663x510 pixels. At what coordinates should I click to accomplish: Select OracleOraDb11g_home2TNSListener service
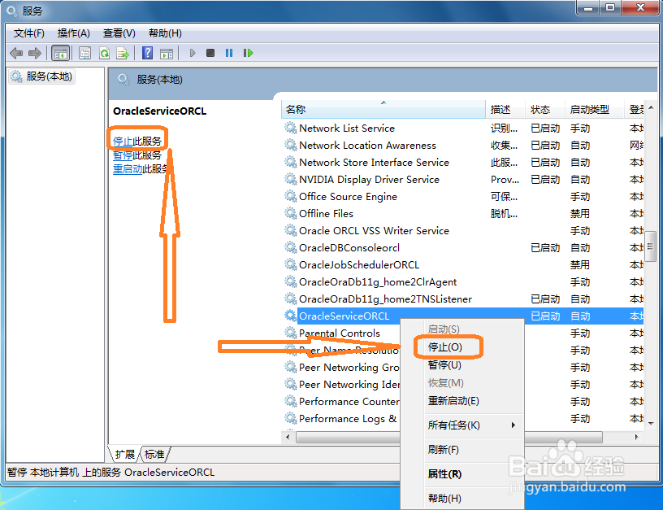pyautogui.click(x=463, y=299)
